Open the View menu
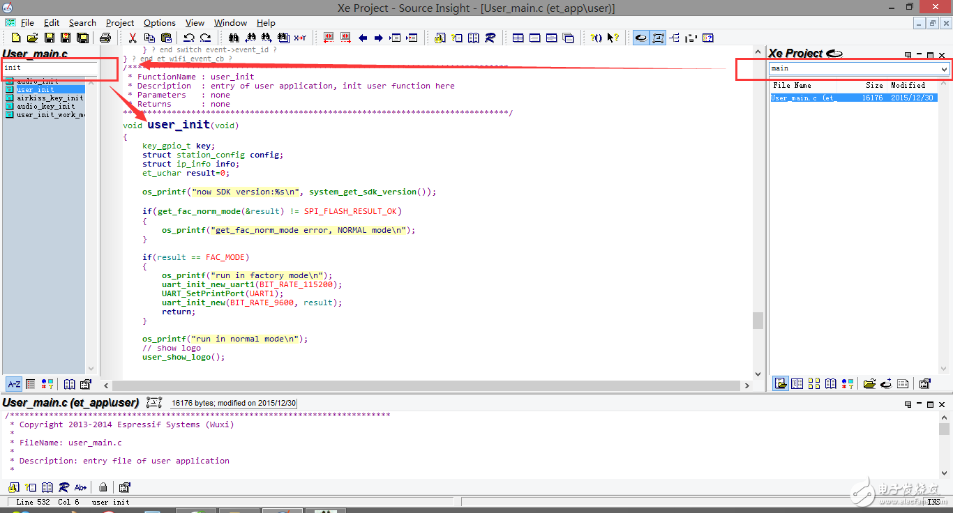The width and height of the screenshot is (953, 513). pos(195,22)
